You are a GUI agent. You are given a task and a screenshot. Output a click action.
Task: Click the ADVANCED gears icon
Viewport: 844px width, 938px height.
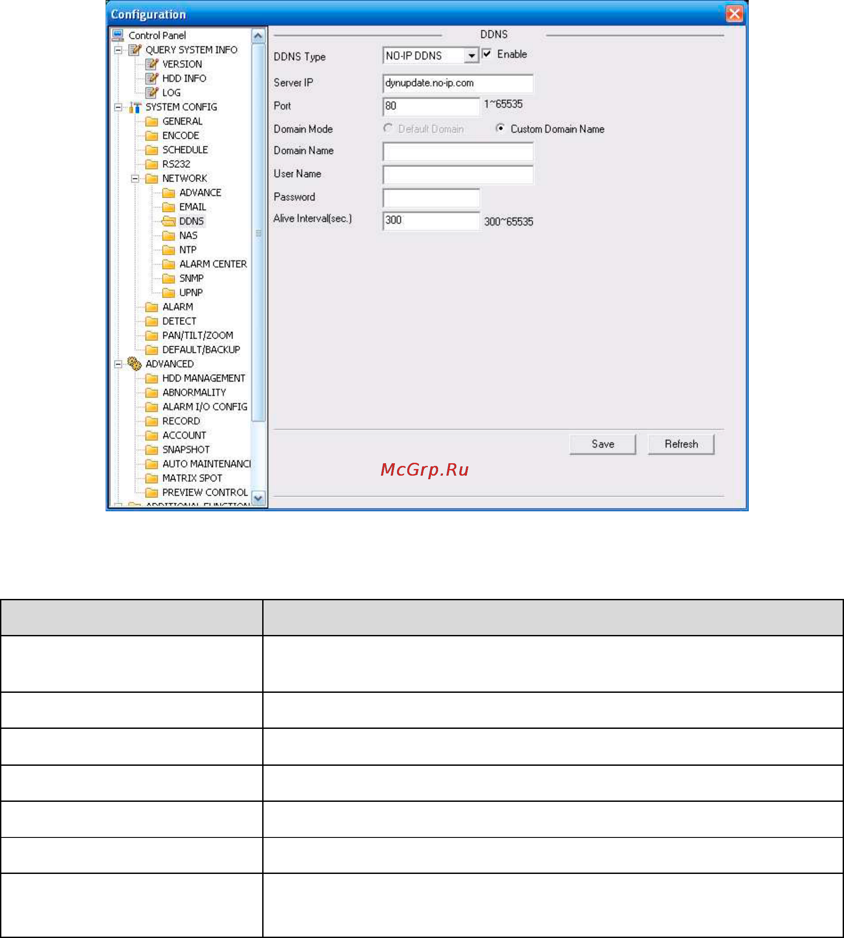point(134,364)
